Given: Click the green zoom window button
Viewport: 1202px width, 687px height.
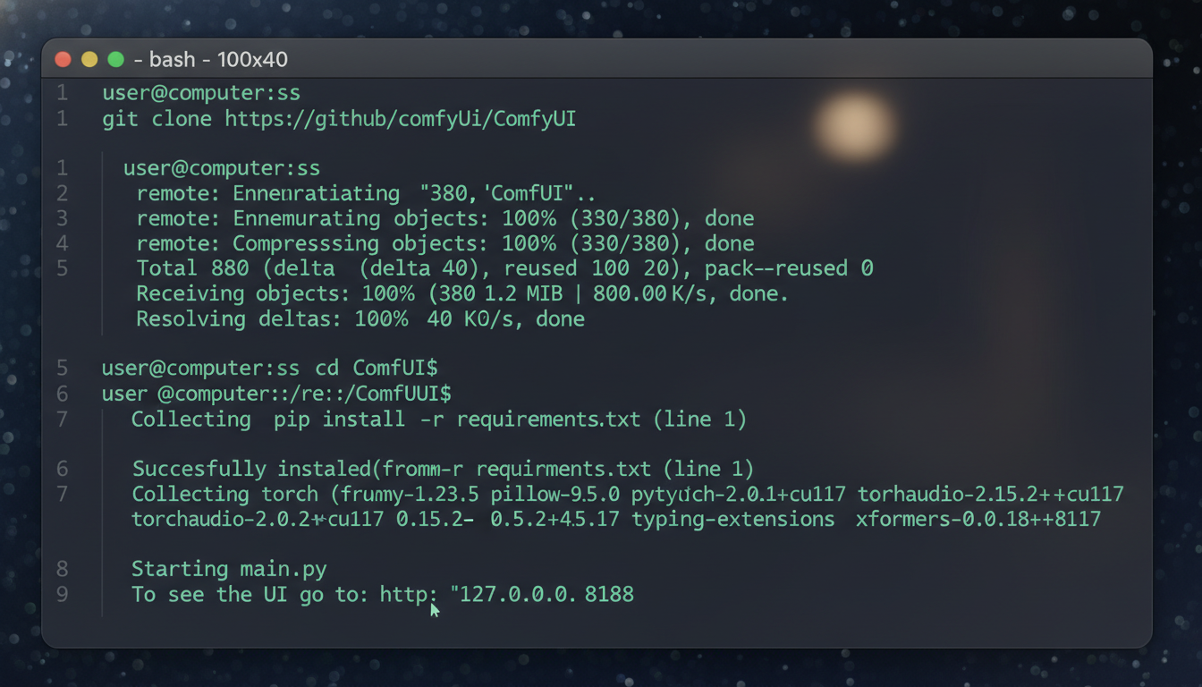Looking at the screenshot, I should click(115, 59).
